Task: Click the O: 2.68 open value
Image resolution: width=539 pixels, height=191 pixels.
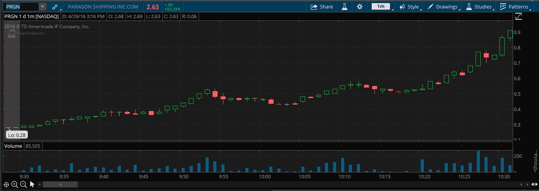Action: [116, 16]
